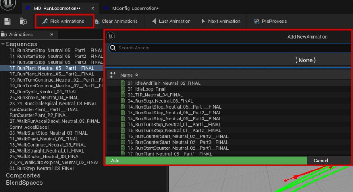
Task: Select 28_29_RunCircleSpiral_Neutral_03_FINAL sequence
Action: pyautogui.click(x=53, y=104)
